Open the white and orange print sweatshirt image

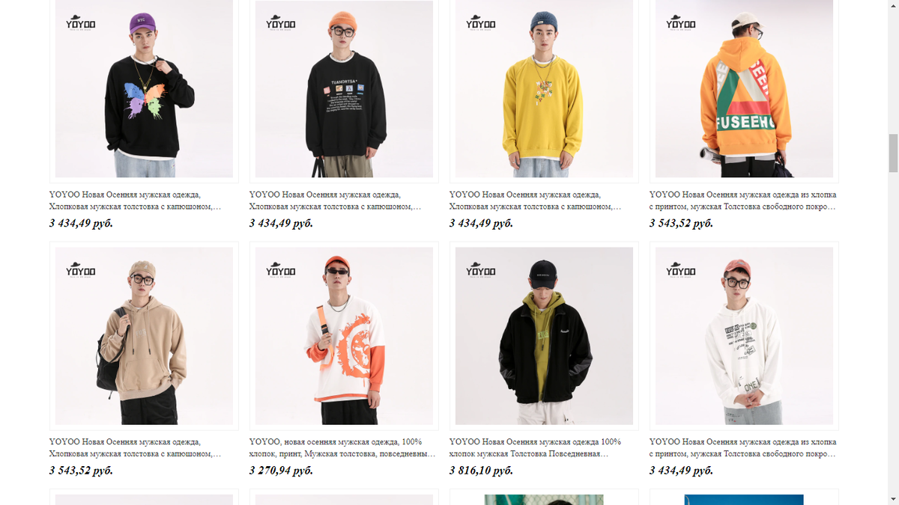pyautogui.click(x=344, y=336)
